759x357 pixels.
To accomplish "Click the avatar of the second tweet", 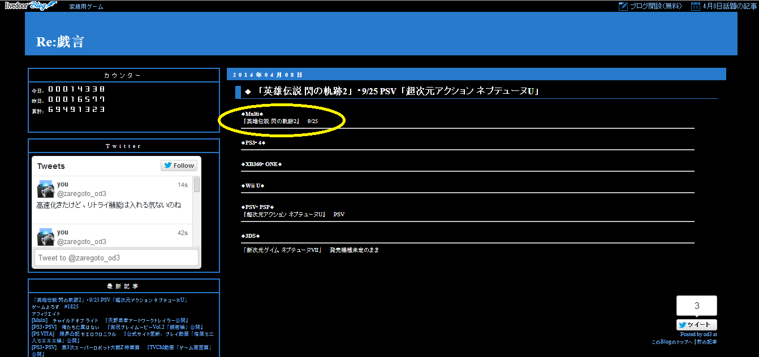I will [x=45, y=237].
